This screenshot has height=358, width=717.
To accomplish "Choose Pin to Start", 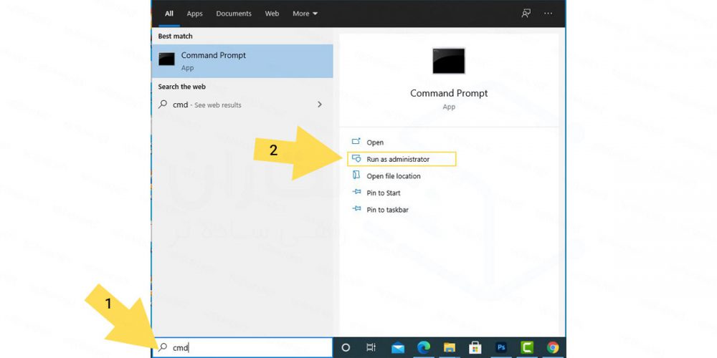I will 383,193.
